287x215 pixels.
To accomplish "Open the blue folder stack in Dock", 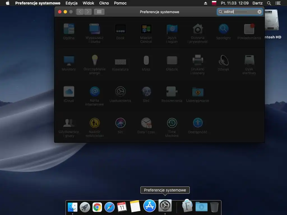I will (201, 207).
